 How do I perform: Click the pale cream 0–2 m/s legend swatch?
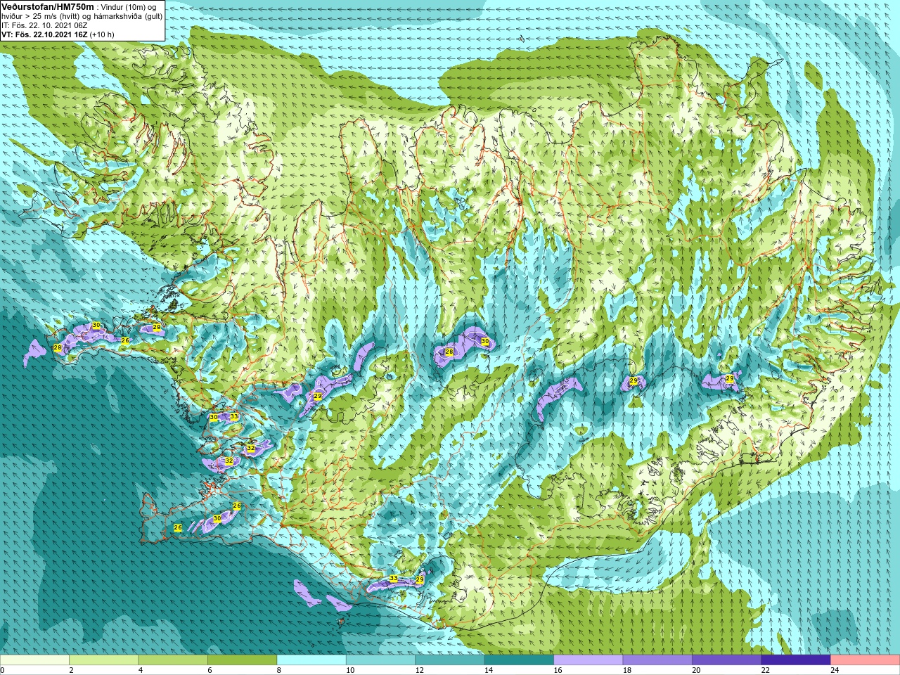34,660
